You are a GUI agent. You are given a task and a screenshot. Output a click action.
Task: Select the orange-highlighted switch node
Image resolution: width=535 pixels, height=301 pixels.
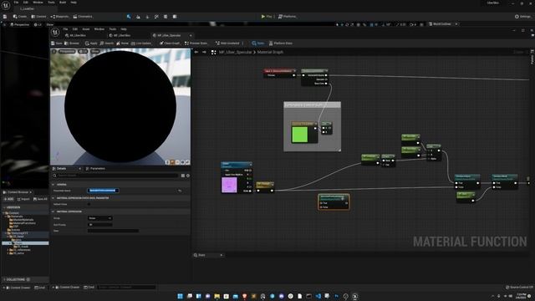(x=334, y=202)
